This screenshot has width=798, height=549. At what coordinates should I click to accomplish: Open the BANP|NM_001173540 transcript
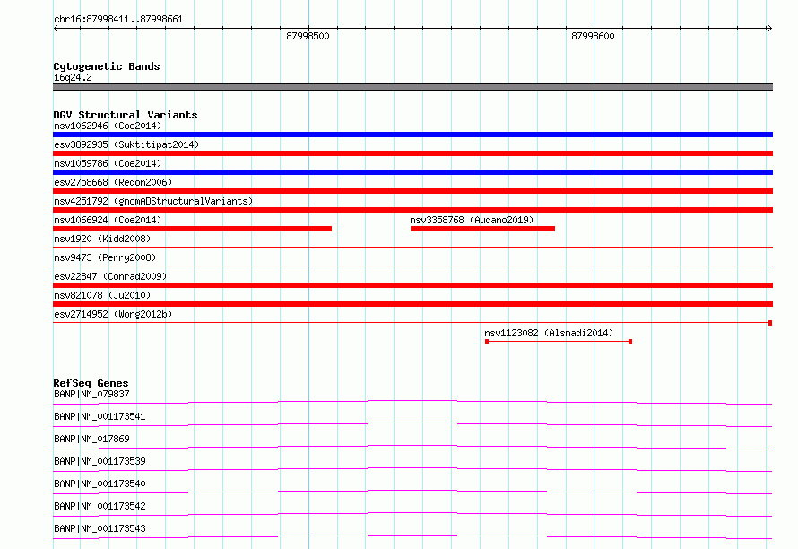[100, 484]
